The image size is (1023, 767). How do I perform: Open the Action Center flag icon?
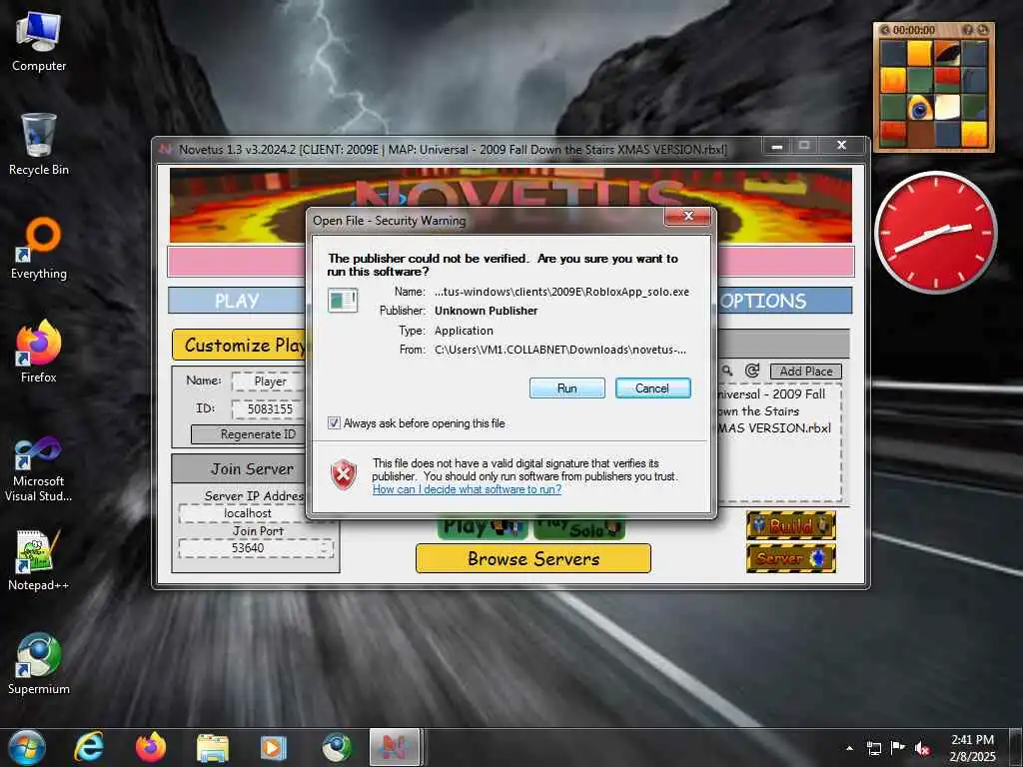tap(898, 748)
